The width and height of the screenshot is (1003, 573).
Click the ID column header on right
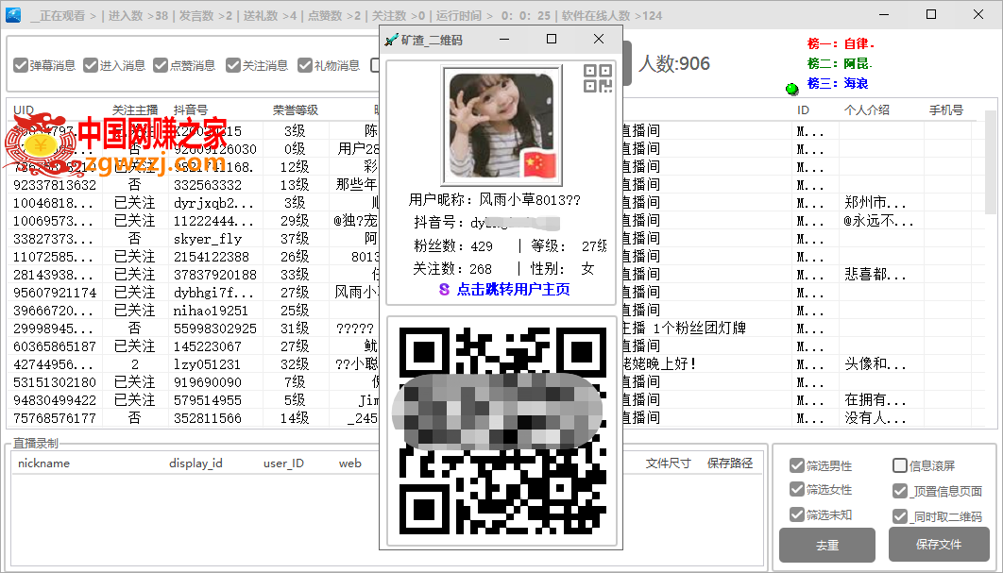(803, 110)
